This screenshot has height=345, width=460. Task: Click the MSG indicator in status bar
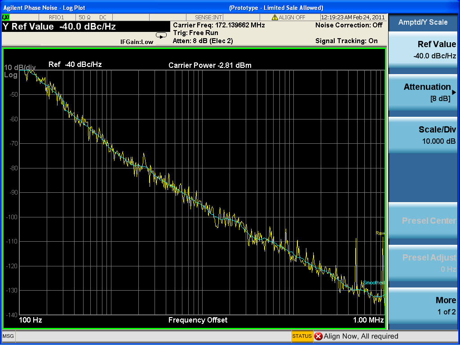pos(8,336)
